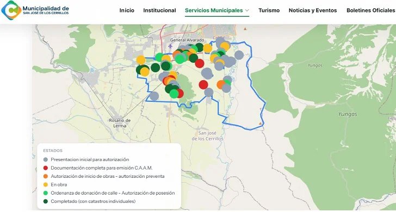Expand the Servicios Municipales dropdown arrow
396x212 pixels.
pyautogui.click(x=247, y=10)
